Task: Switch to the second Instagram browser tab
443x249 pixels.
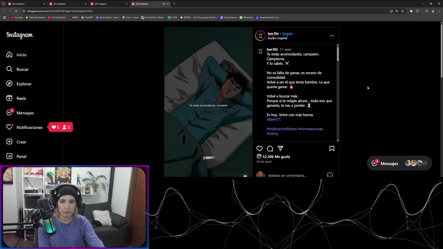Action: (68, 4)
